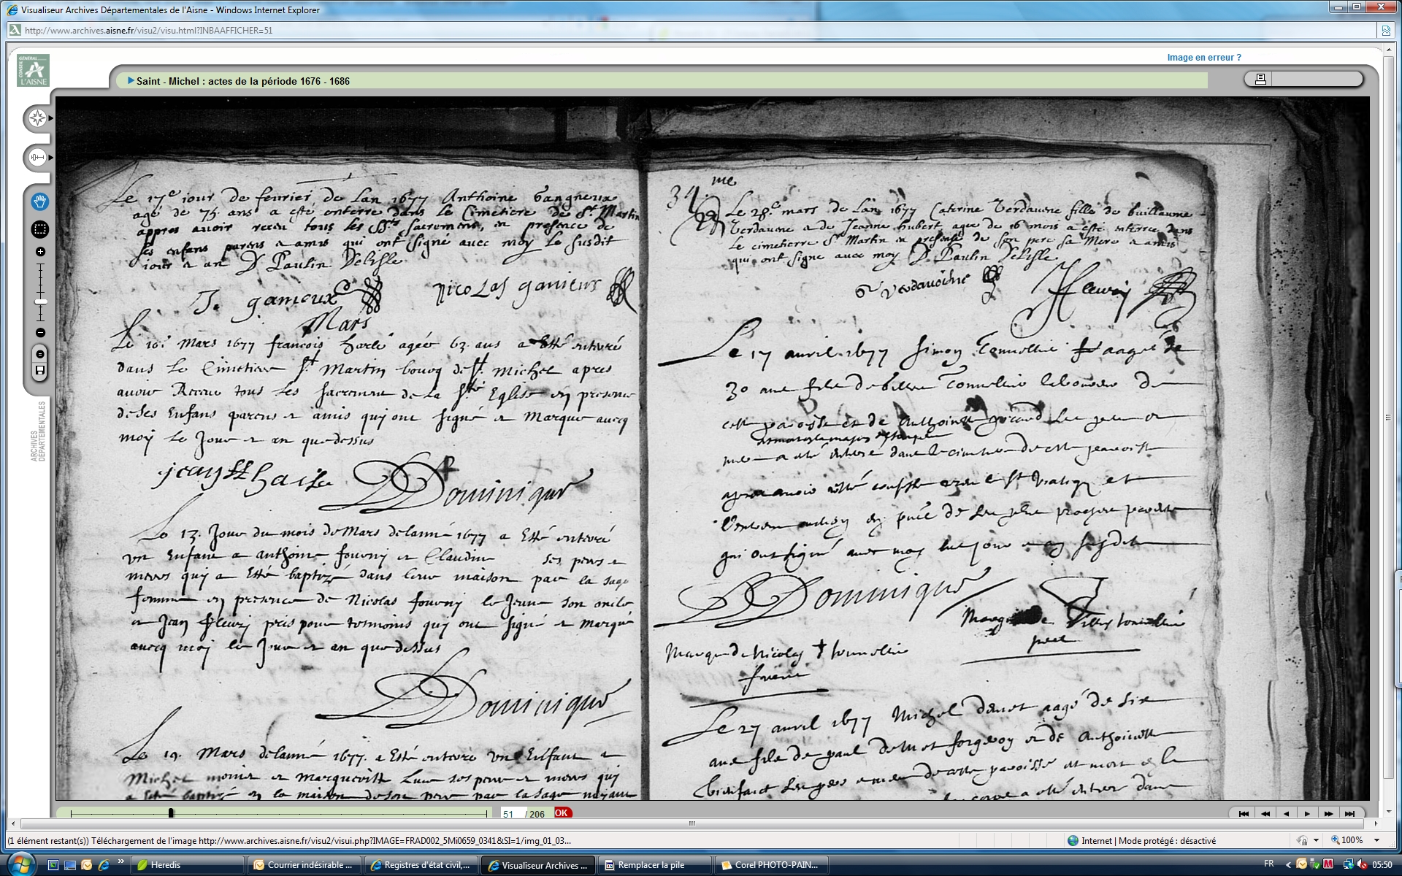
Task: Click the 'Image en erreur ?' link
Action: click(1203, 58)
